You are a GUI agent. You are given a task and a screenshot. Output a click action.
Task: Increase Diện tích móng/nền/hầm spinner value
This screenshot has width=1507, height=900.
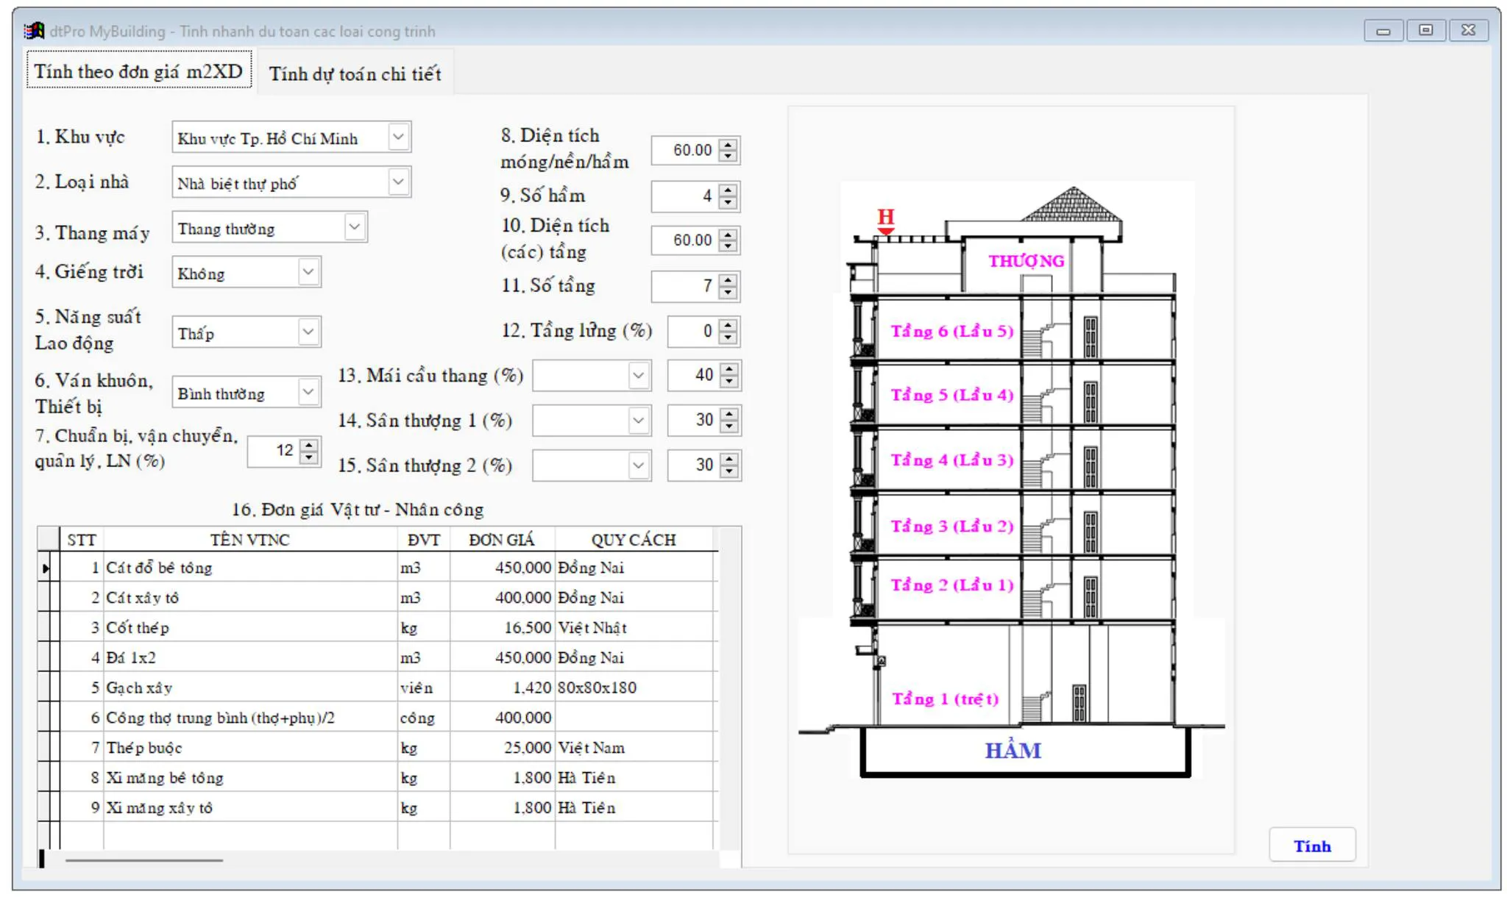tap(728, 145)
